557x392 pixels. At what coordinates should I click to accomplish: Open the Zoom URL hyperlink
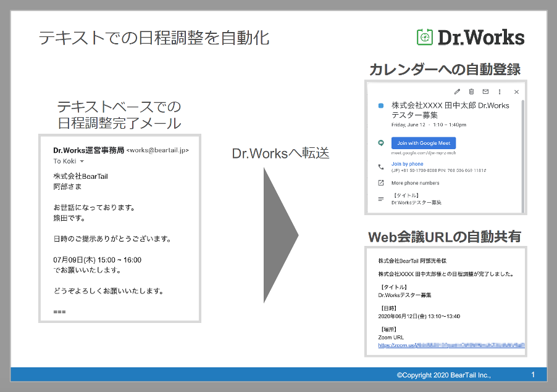[451, 345]
